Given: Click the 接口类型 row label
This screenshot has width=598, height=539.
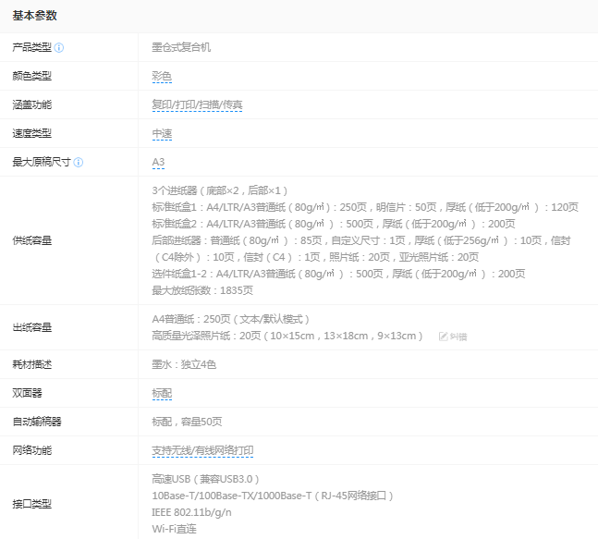Looking at the screenshot, I should pyautogui.click(x=31, y=504).
